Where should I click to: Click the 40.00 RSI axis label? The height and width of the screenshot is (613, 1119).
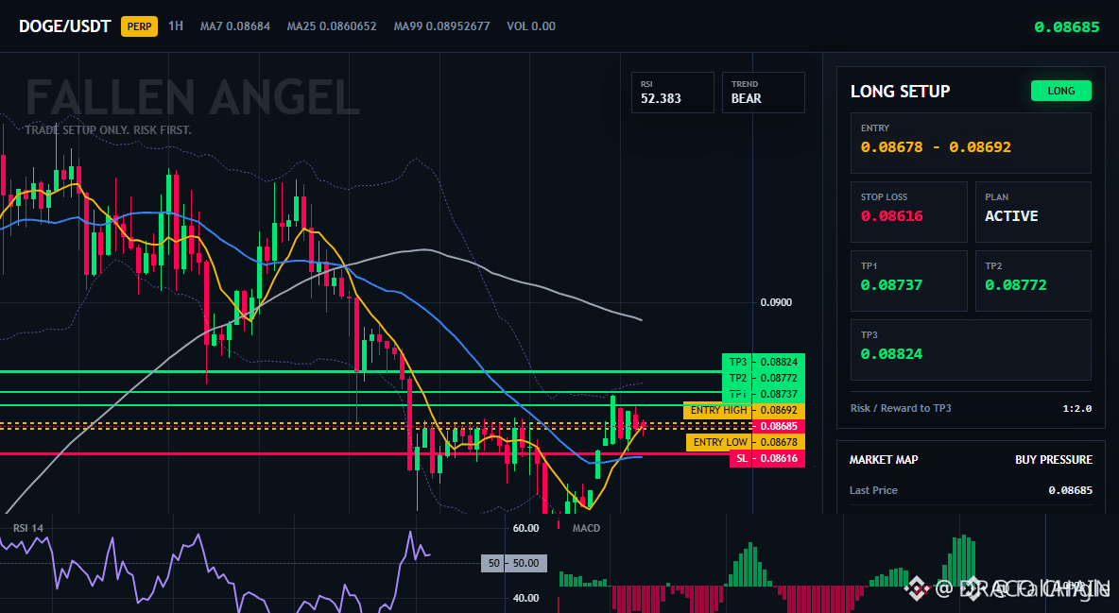[526, 598]
